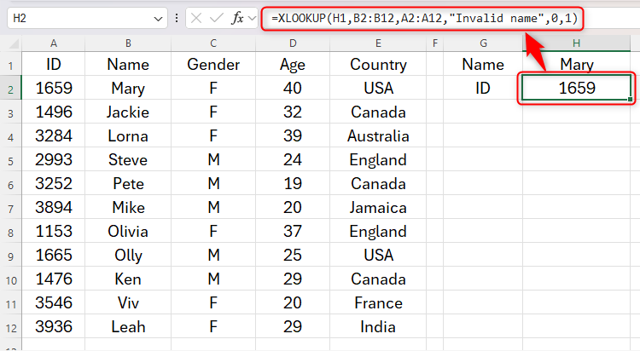The image size is (640, 351).
Task: Select column A header
Action: (54, 43)
